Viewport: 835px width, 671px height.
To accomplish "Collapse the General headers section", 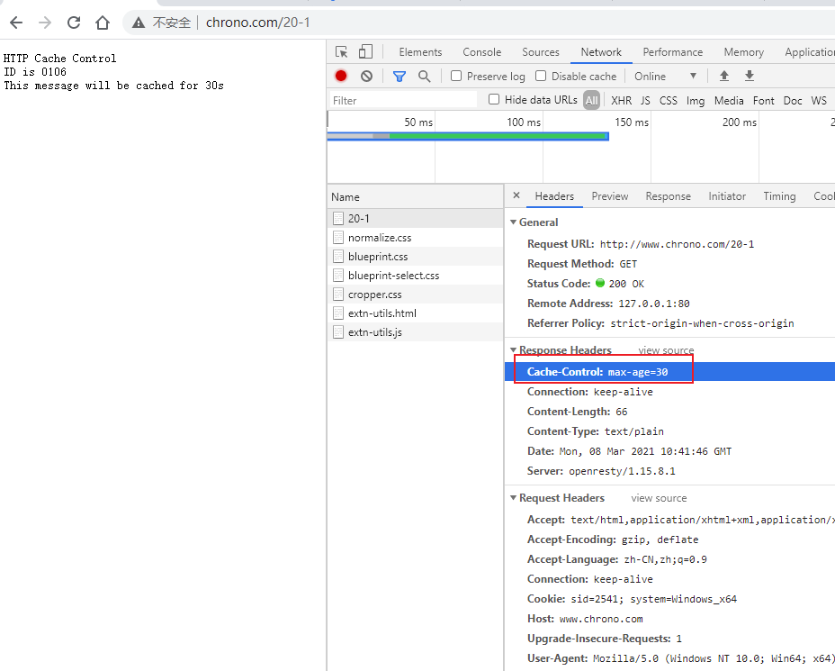I will coord(514,222).
